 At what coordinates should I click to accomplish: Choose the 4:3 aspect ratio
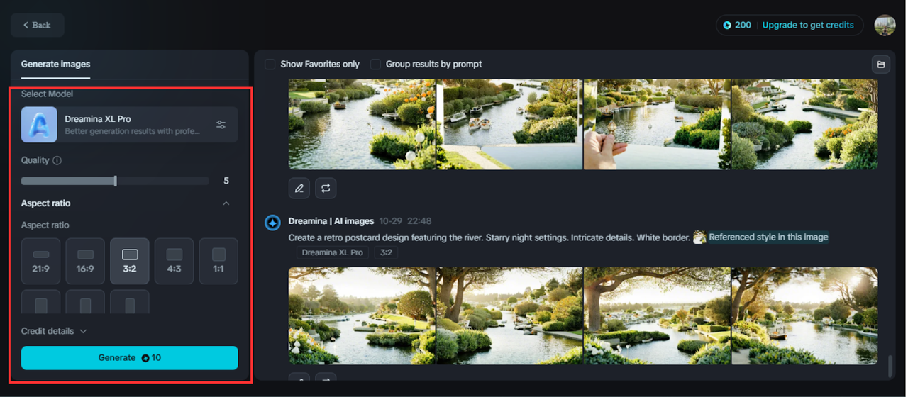(x=174, y=261)
